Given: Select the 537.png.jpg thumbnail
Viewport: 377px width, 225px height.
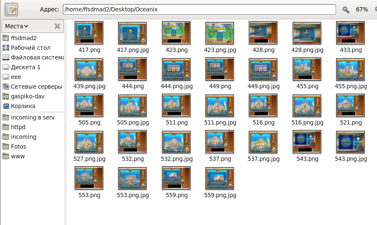Looking at the screenshot, I should [263, 142].
